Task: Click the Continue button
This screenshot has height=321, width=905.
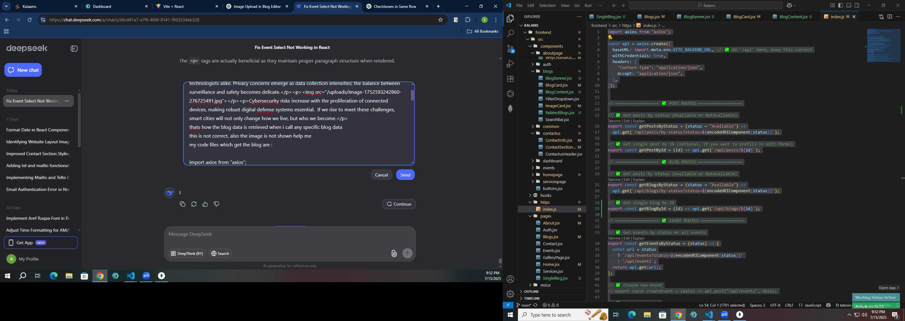Action: (399, 204)
